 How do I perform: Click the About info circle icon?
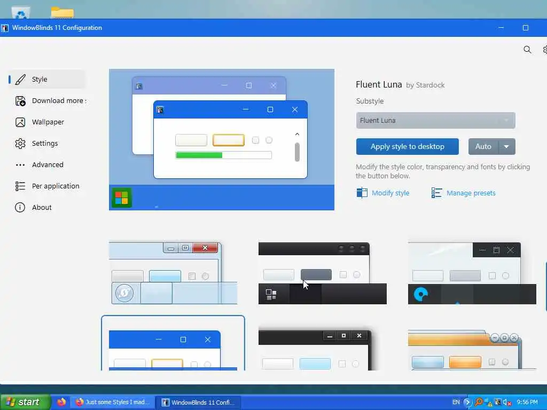(x=20, y=208)
